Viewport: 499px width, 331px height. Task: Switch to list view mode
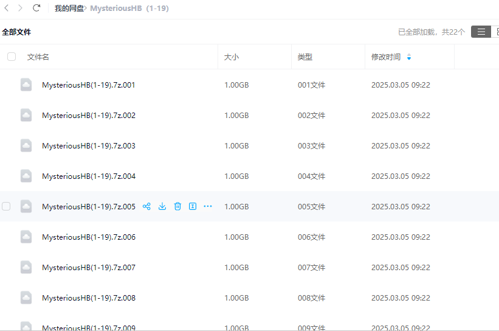(481, 32)
